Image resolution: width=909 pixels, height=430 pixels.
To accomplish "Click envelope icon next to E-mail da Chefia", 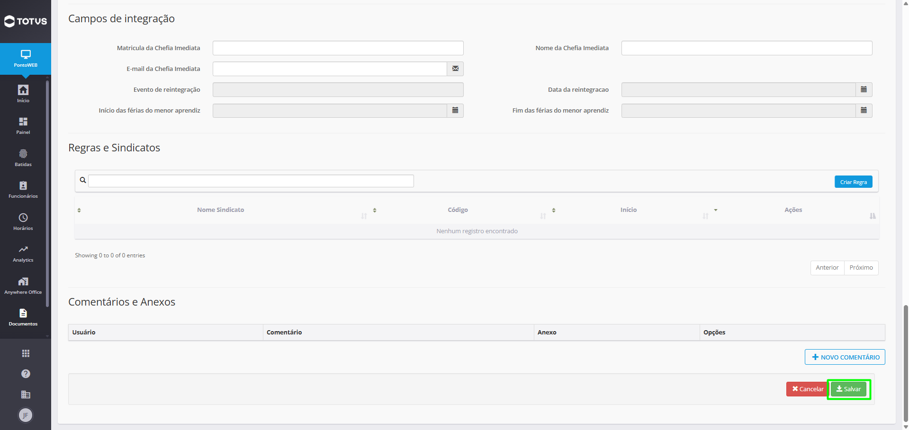I will point(455,69).
